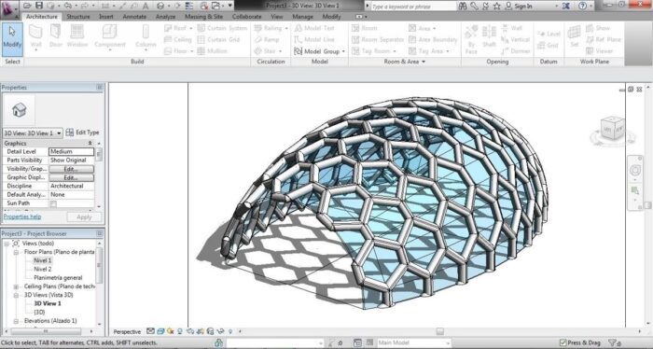Screen dimensions: 653x349
Task: Choose the Curtain System tool
Action: point(222,28)
